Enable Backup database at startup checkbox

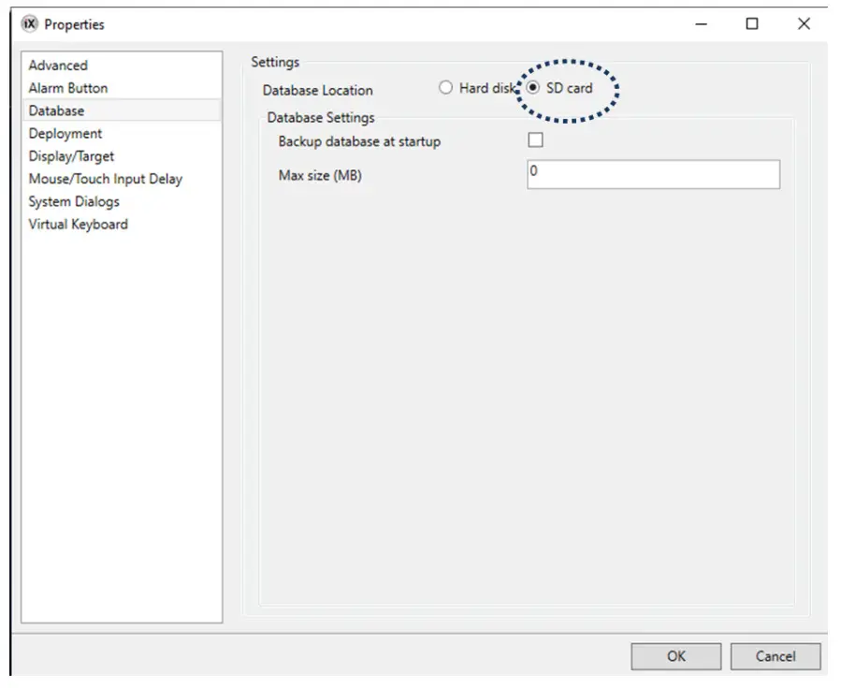[535, 140]
